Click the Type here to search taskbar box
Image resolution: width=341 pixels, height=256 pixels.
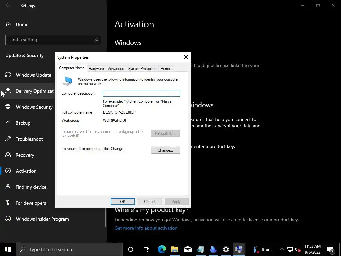(x=69, y=249)
